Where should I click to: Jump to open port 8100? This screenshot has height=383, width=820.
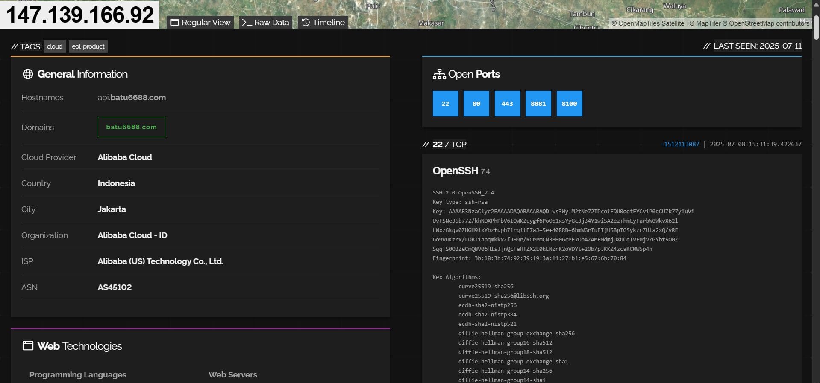pos(569,104)
